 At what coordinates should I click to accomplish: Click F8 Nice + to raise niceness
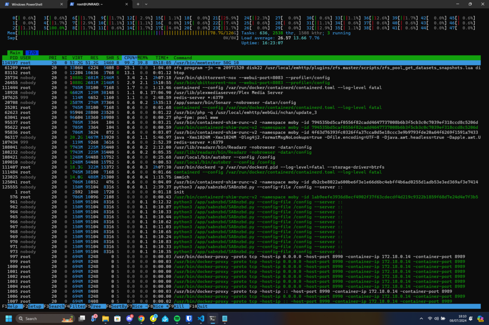(x=158, y=306)
